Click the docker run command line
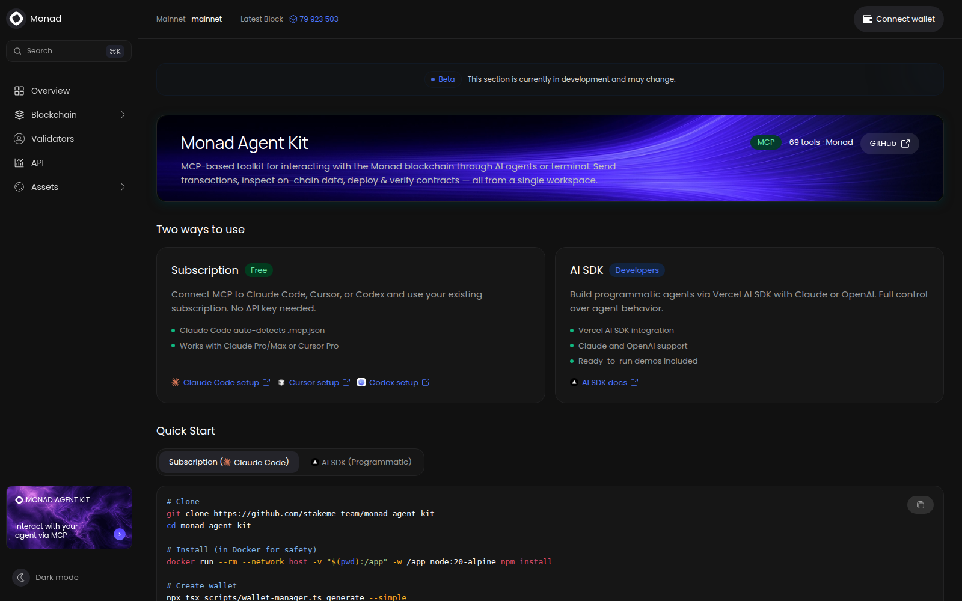The height and width of the screenshot is (601, 962). click(359, 562)
